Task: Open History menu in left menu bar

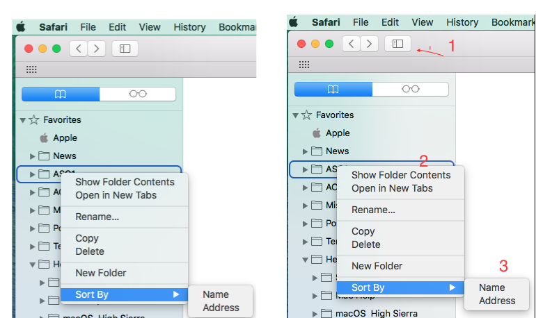Action: tap(189, 27)
